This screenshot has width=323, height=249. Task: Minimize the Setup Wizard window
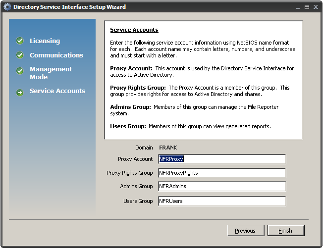297,7
